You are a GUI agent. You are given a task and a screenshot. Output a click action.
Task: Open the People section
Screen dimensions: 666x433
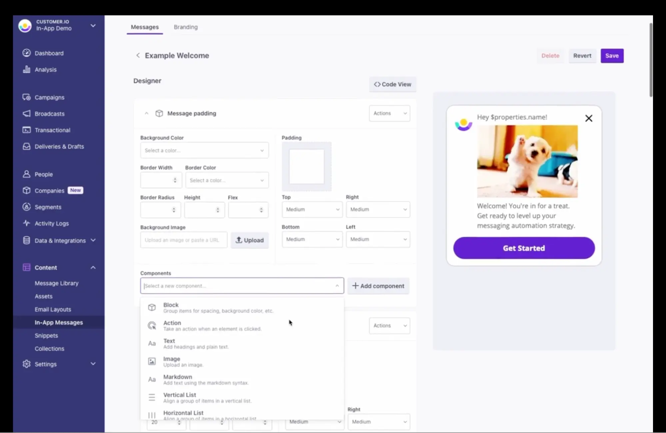[x=43, y=174]
